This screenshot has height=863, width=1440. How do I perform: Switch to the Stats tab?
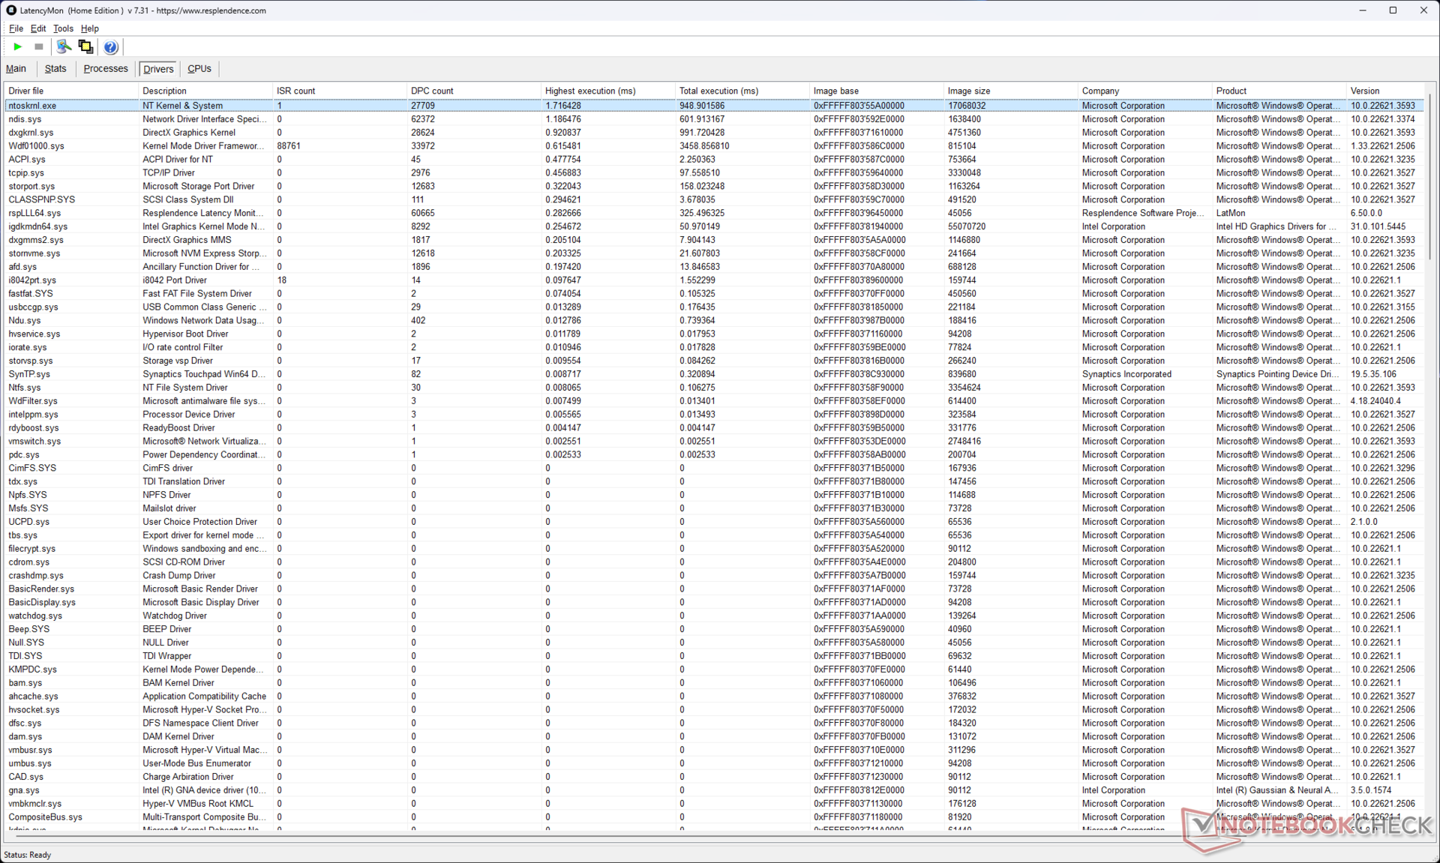coord(55,68)
